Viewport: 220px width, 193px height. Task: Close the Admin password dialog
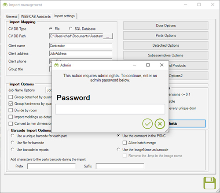click(161, 65)
